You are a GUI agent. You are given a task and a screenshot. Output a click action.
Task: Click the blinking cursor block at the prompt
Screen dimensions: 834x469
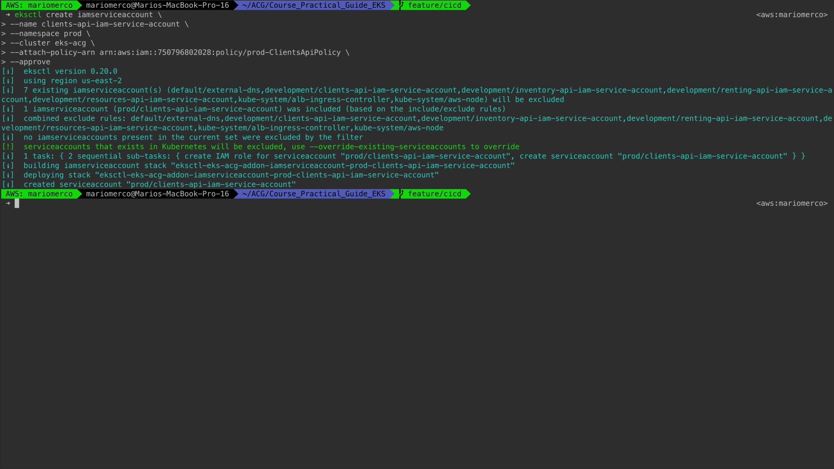pyautogui.click(x=17, y=203)
